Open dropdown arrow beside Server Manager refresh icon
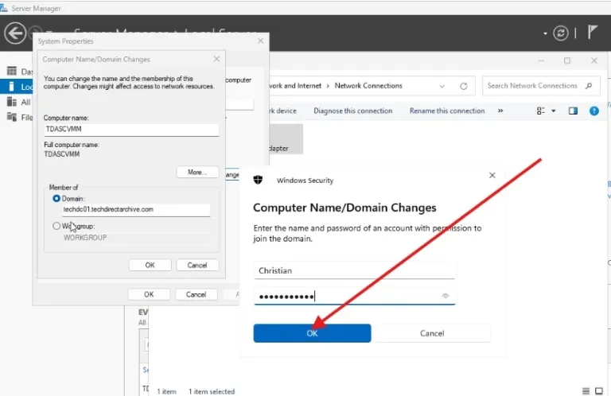This screenshot has width=611, height=396. click(x=545, y=34)
